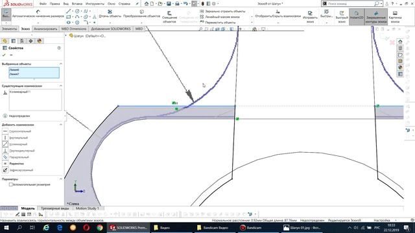Select the Line sketch tool
Image resolution: width=415 pixels, height=233 pixels.
pos(69,11)
